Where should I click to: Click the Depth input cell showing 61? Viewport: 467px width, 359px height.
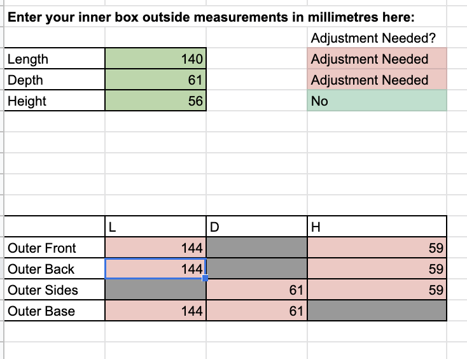point(155,80)
